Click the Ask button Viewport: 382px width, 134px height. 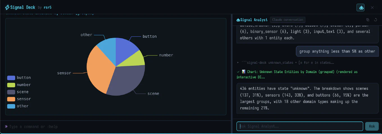(372, 126)
